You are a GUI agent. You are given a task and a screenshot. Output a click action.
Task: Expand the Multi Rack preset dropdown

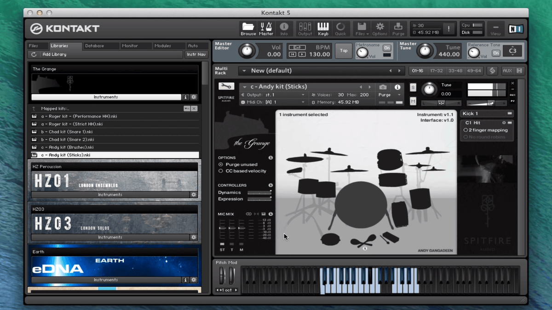pos(244,71)
